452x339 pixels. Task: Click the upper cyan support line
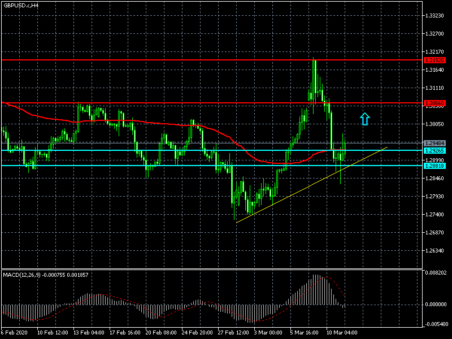point(212,150)
